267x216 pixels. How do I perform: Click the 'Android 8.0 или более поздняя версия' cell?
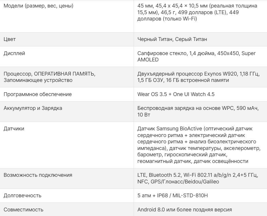click(x=185, y=210)
